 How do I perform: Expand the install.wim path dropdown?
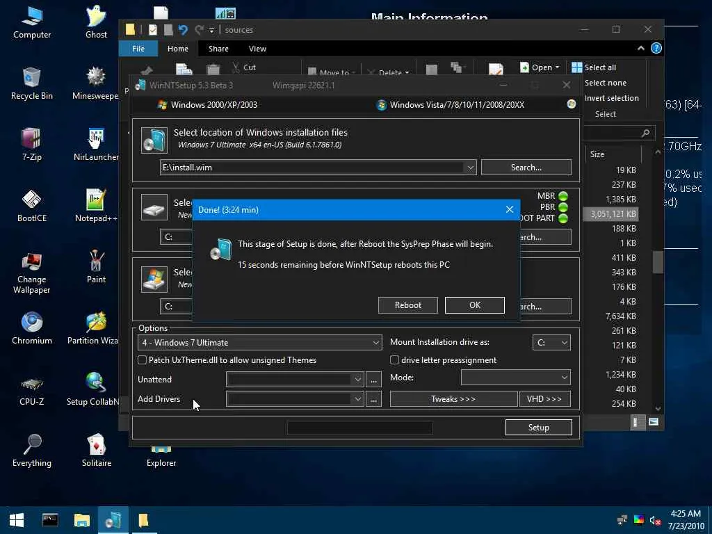pyautogui.click(x=471, y=168)
